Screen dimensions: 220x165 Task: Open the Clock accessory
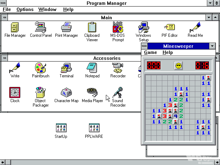pyautogui.click(x=15, y=92)
